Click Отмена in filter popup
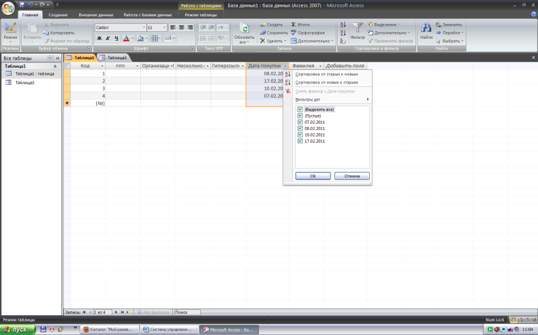 (352, 176)
